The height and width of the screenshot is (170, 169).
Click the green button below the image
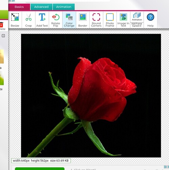pyautogui.click(x=40, y=169)
